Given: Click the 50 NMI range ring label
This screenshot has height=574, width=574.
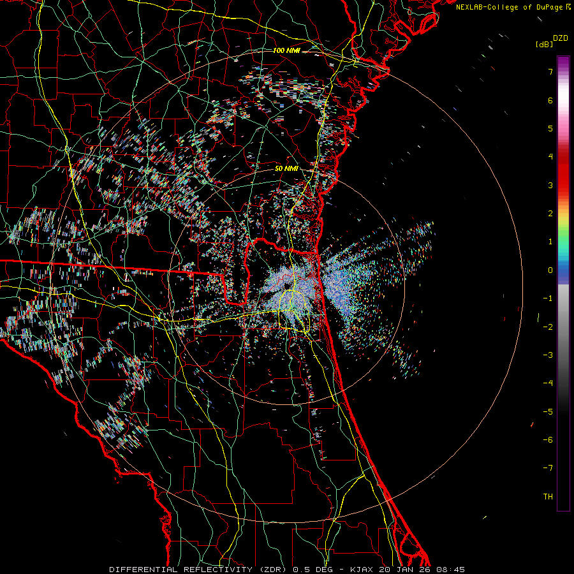Looking at the screenshot, I should pos(286,169).
